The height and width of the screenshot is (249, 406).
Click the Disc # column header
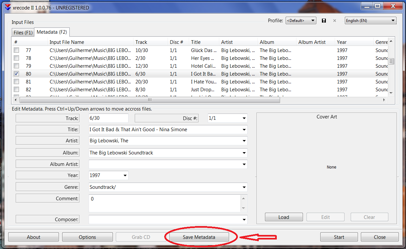179,42
